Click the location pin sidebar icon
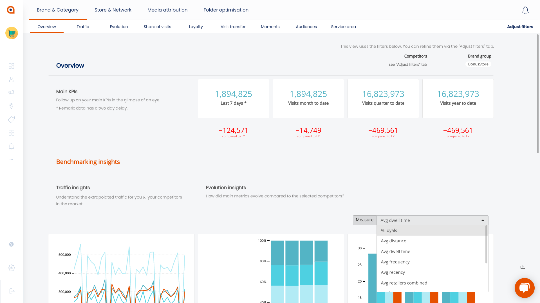Image resolution: width=540 pixels, height=303 pixels. [11, 106]
